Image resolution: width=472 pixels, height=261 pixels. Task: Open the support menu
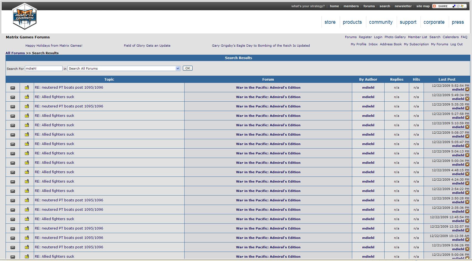coord(408,22)
